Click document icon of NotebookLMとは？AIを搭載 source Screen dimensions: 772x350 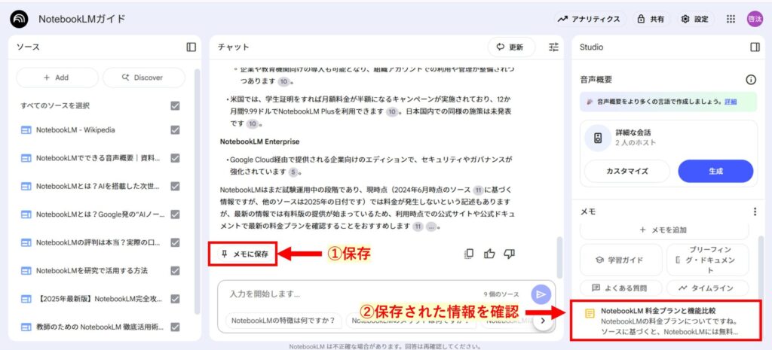click(x=26, y=187)
